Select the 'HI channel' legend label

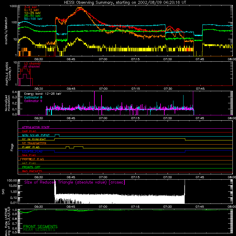pos(32,67)
